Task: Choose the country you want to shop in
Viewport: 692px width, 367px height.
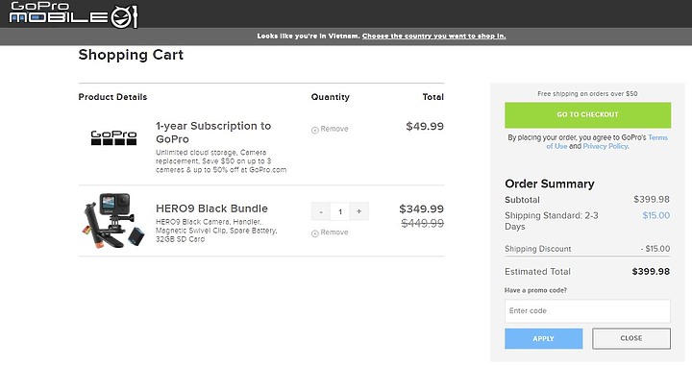Action: [x=433, y=37]
